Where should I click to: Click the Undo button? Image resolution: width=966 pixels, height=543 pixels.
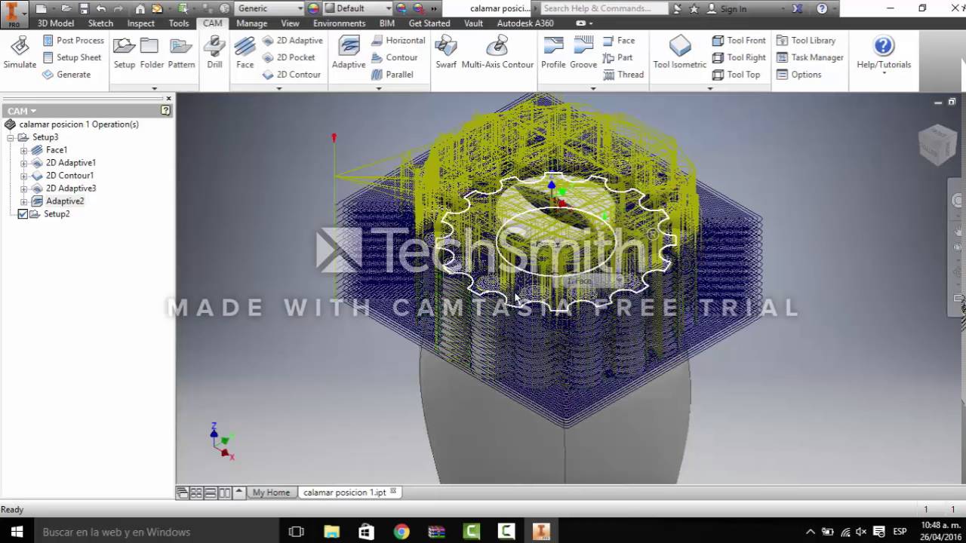(x=101, y=9)
